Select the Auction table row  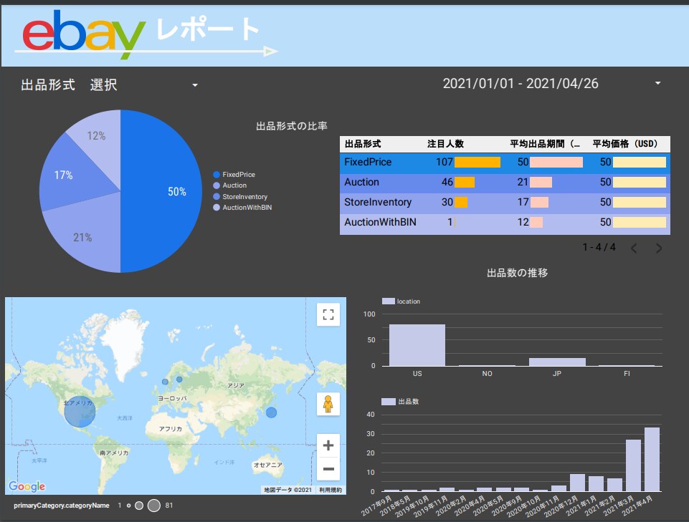(505, 182)
